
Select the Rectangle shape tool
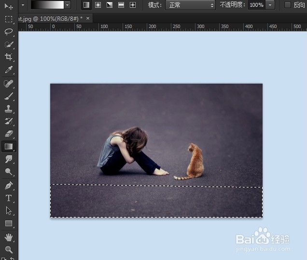coord(9,223)
